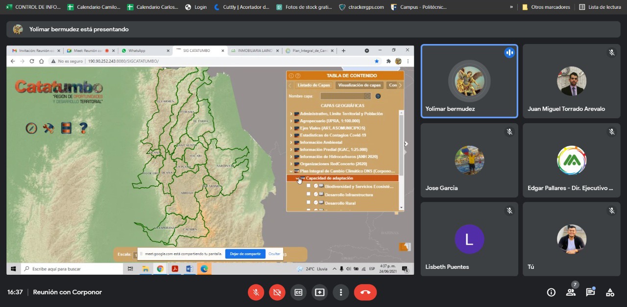This screenshot has width=627, height=307.
Task: Open the hammer and wrench tools icon
Action: pos(48,128)
